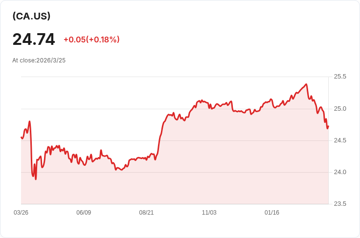Select the 24.5 y-axis label
This screenshot has width=360, height=238.
pyautogui.click(x=340, y=140)
